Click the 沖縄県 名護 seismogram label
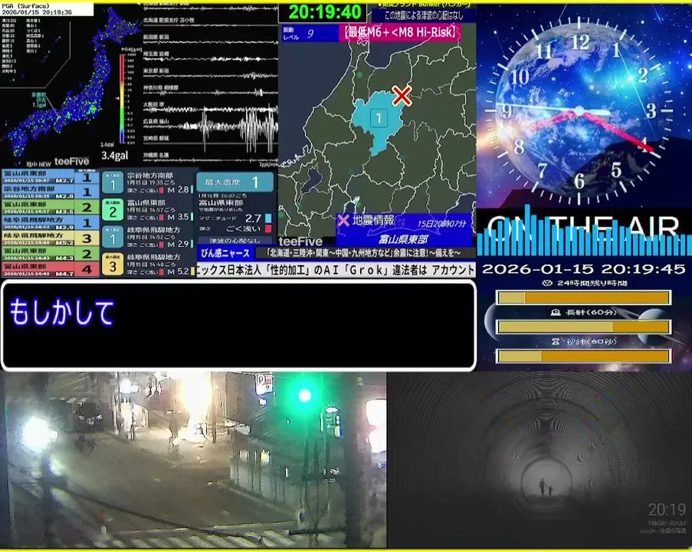Screen dimensions: 692x552 point(156,156)
